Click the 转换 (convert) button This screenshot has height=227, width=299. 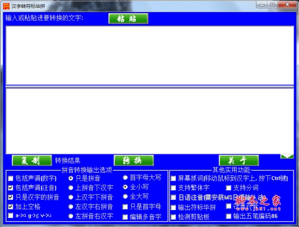(134, 160)
